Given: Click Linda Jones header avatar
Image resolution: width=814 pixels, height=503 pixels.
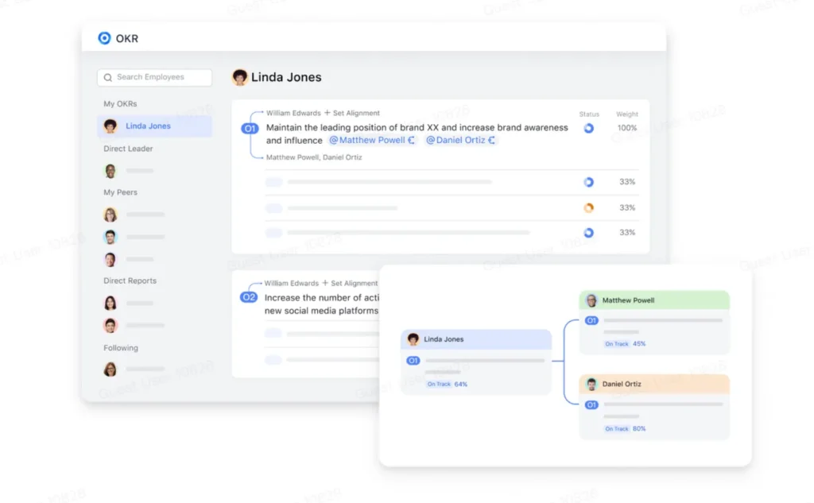Looking at the screenshot, I should click(239, 77).
